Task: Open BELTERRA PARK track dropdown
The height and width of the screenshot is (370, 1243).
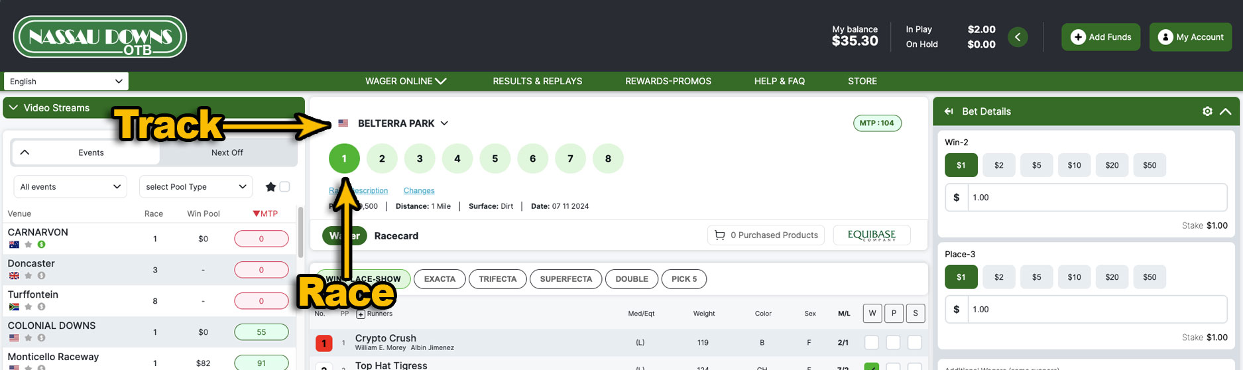Action: (402, 123)
